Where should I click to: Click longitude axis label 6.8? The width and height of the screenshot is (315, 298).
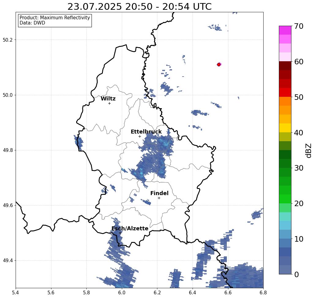pos(263,292)
